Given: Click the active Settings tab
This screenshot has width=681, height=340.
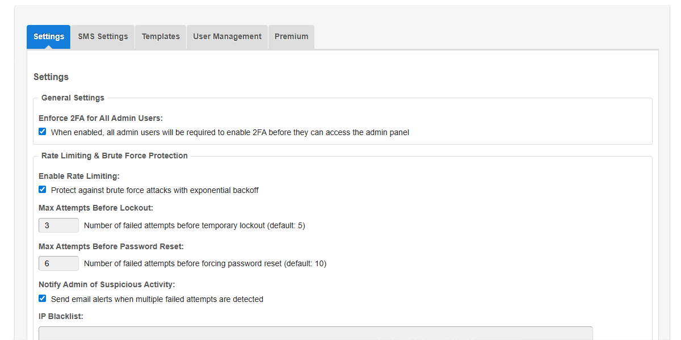Looking at the screenshot, I should pos(49,37).
